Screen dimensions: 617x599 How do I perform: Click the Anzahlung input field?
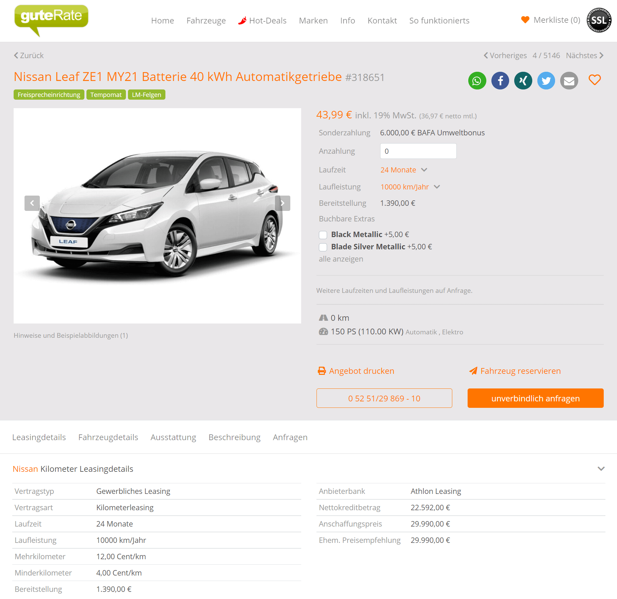point(418,151)
